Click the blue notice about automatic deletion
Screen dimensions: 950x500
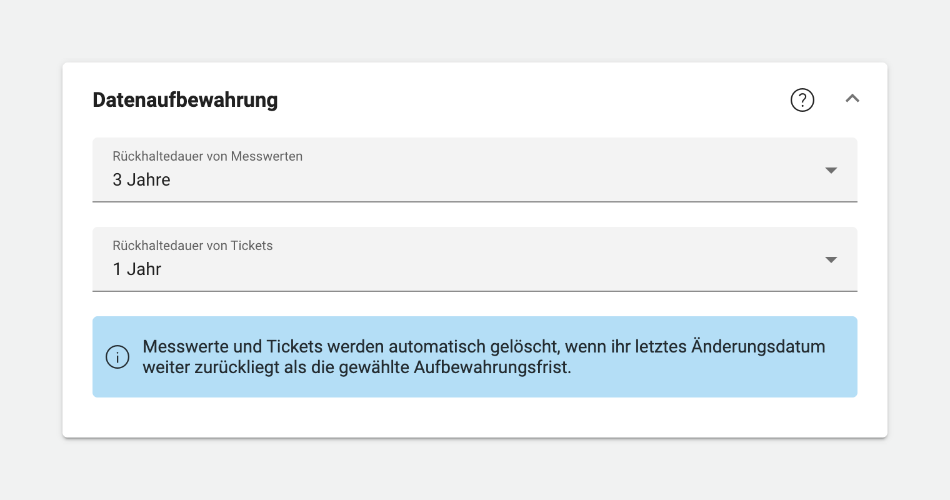tap(475, 357)
